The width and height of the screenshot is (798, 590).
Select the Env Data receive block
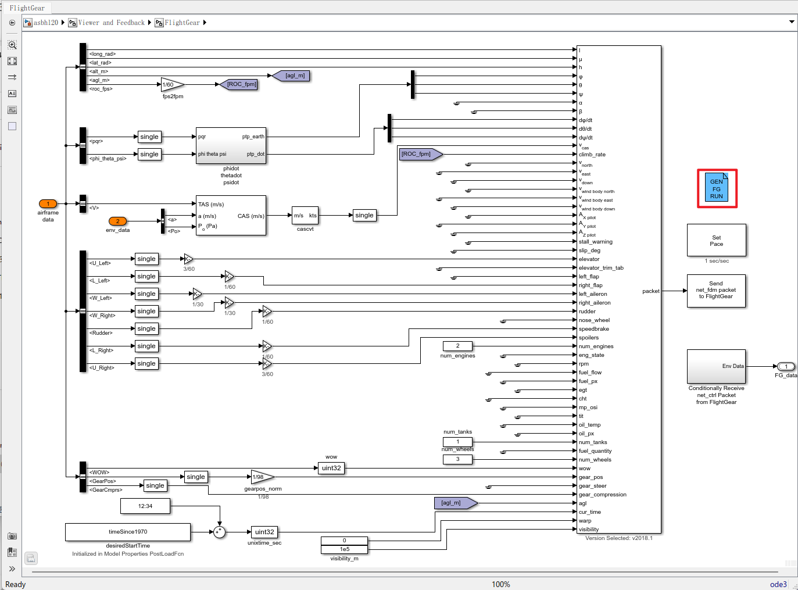[x=716, y=366]
